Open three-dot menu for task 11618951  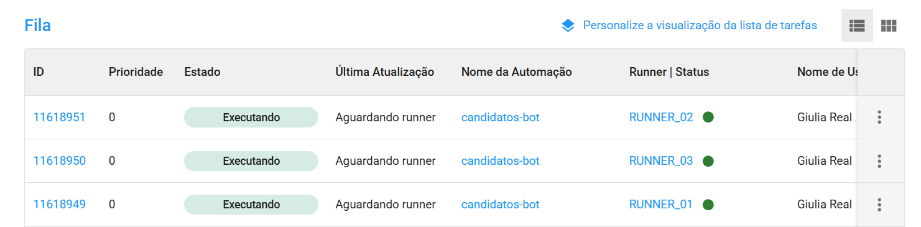(x=879, y=117)
